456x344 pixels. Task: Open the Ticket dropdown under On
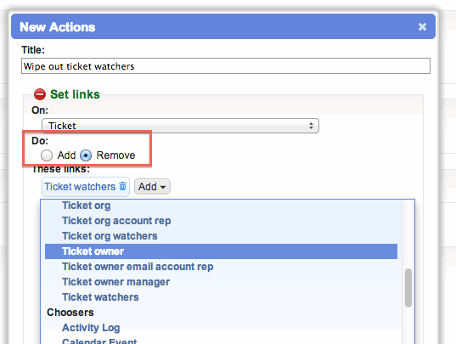pyautogui.click(x=180, y=126)
